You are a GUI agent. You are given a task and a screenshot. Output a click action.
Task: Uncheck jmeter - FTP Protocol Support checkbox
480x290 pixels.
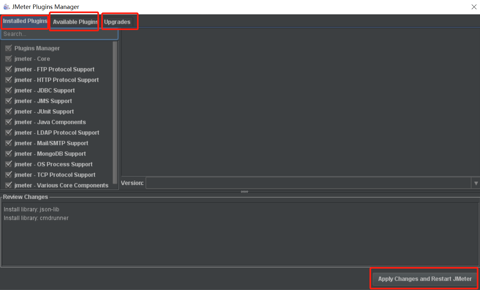click(9, 69)
